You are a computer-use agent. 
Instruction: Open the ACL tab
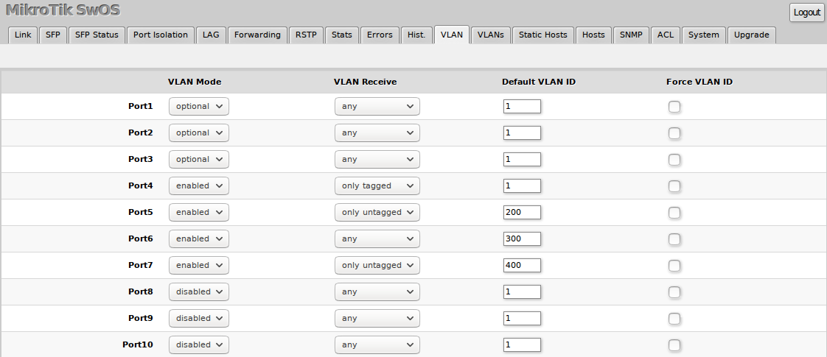pos(666,35)
